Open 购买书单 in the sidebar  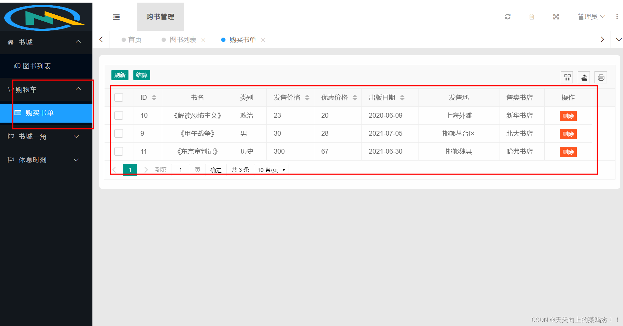tap(46, 113)
